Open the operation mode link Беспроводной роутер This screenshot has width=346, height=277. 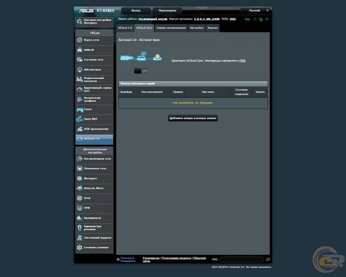(153, 19)
